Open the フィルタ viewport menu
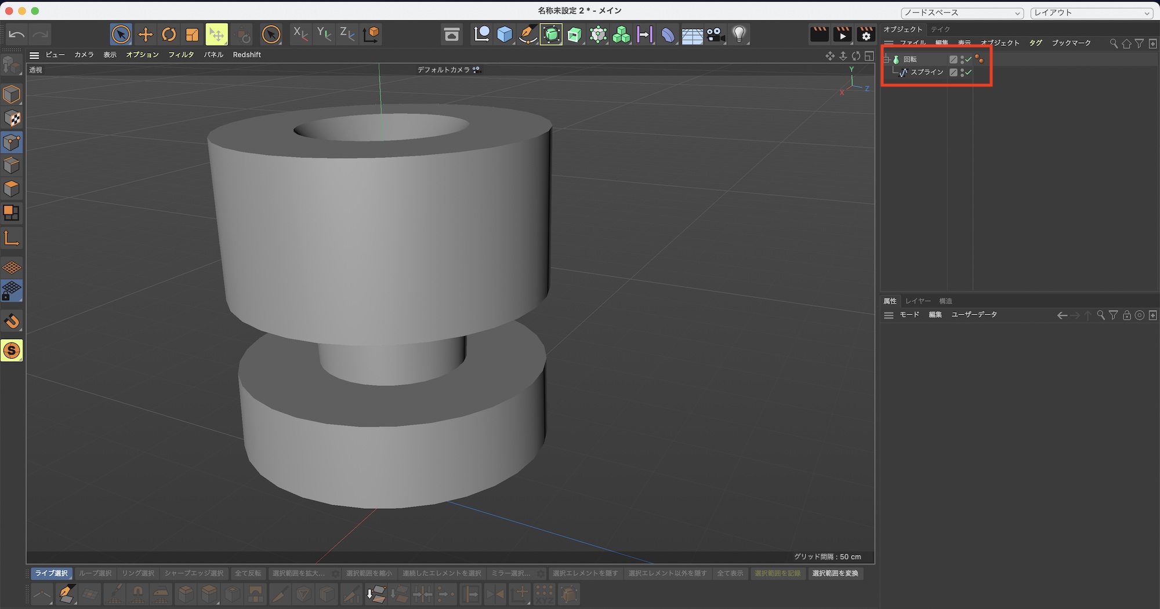The height and width of the screenshot is (609, 1160). [181, 54]
